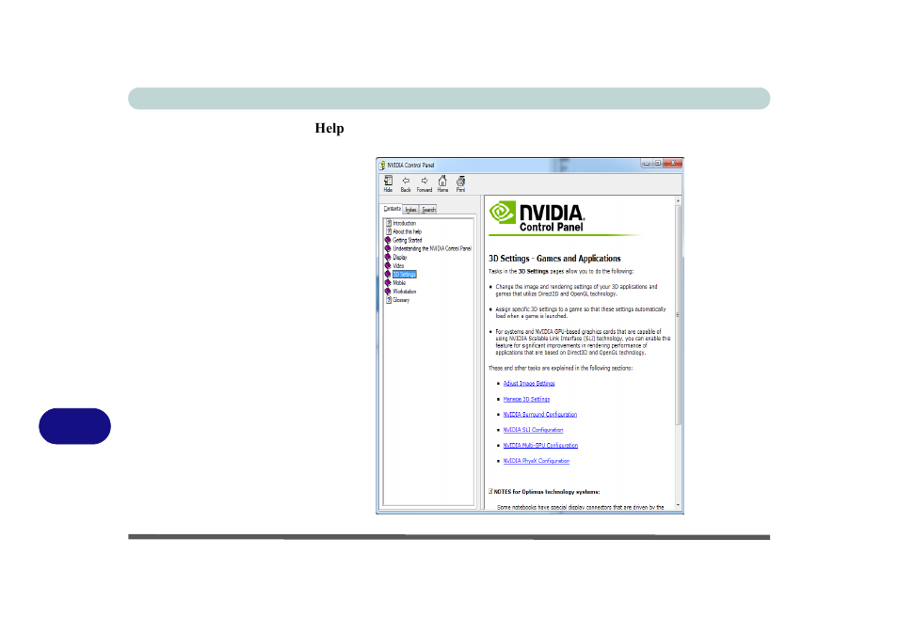Image resolution: width=898 pixels, height=633 pixels.
Task: Select the About this help topic
Action: (x=408, y=231)
